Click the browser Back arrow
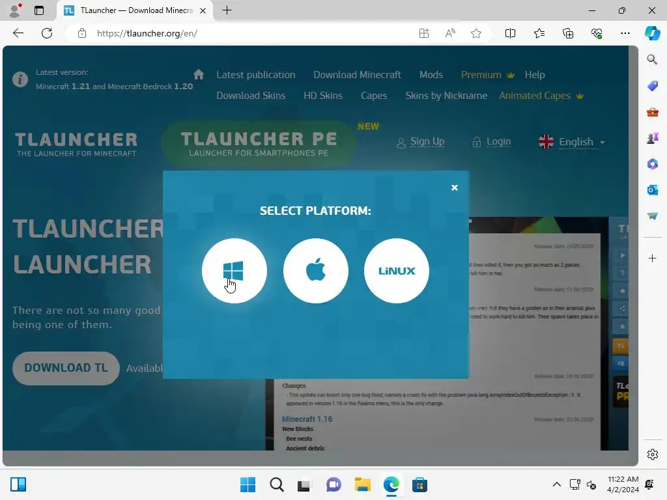This screenshot has height=500, width=667. [18, 33]
